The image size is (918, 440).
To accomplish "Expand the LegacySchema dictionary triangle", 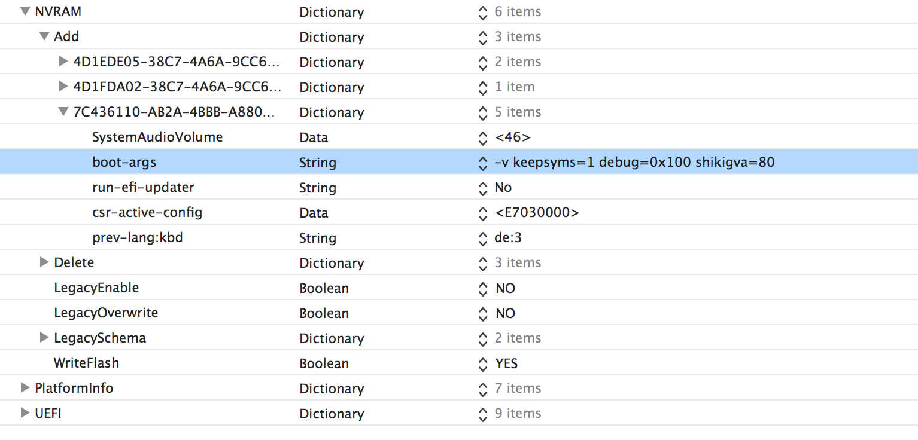I will click(44, 338).
